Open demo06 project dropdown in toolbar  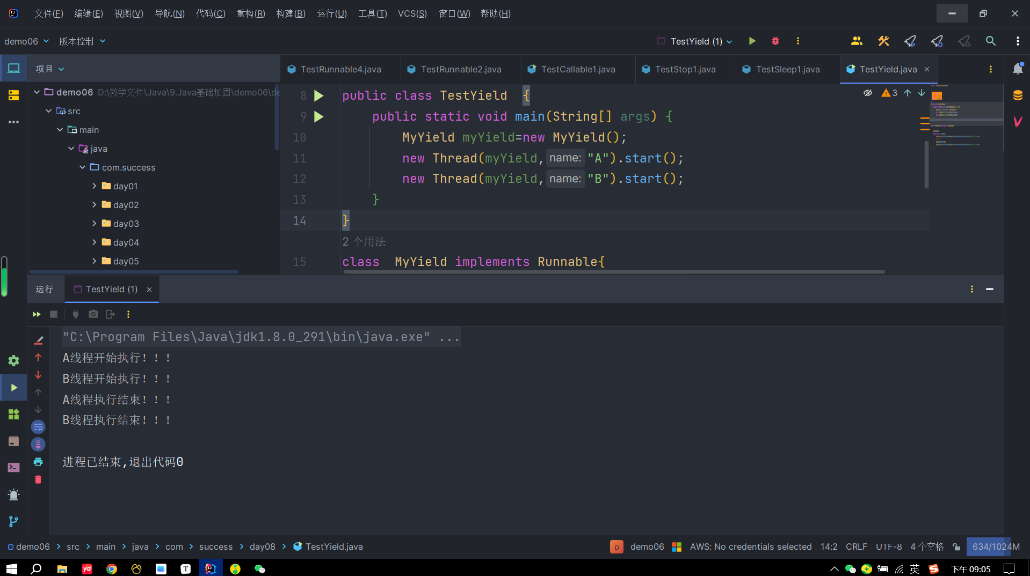26,41
